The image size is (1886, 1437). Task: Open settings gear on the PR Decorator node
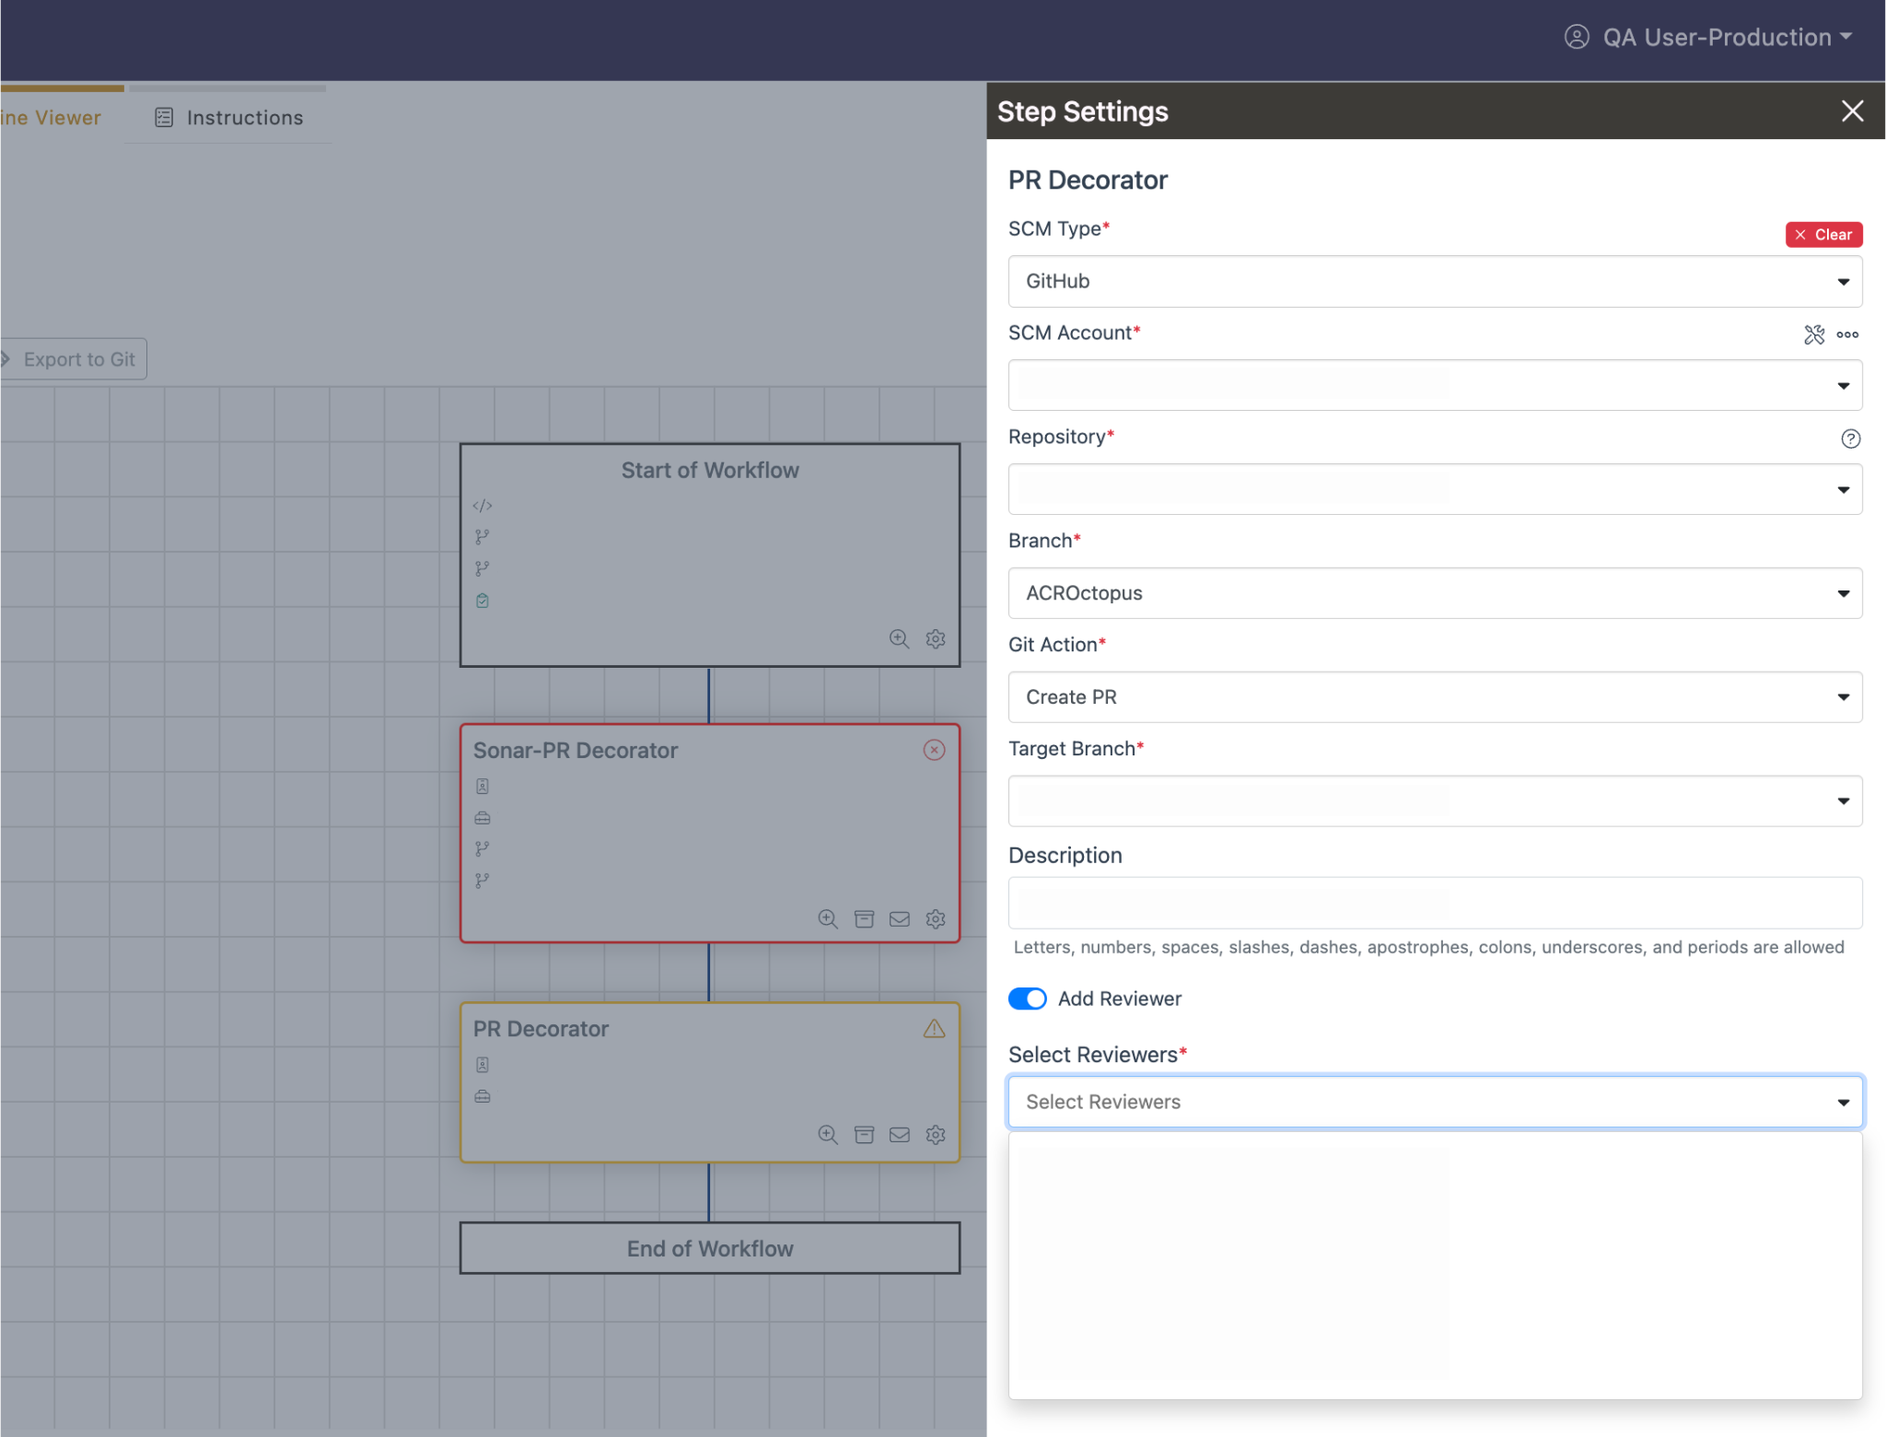point(936,1135)
